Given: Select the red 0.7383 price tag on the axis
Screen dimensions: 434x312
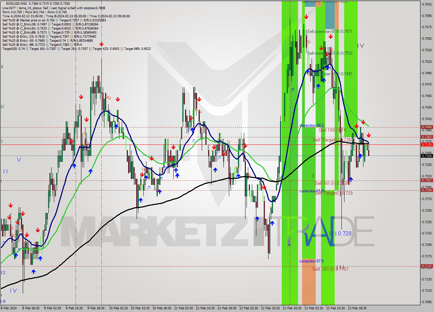Looking at the screenshot, I should pos(427,137).
